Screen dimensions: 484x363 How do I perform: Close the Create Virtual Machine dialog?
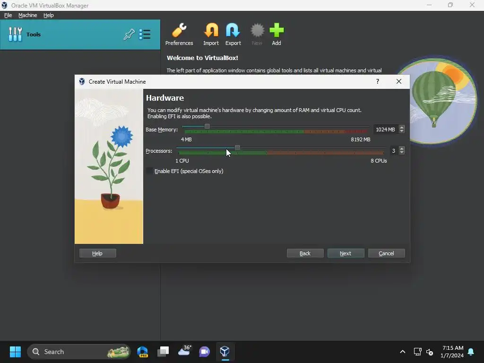(x=399, y=81)
